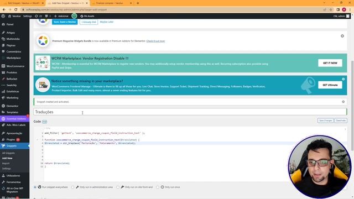Select Run snippet everywhere option

35,187
